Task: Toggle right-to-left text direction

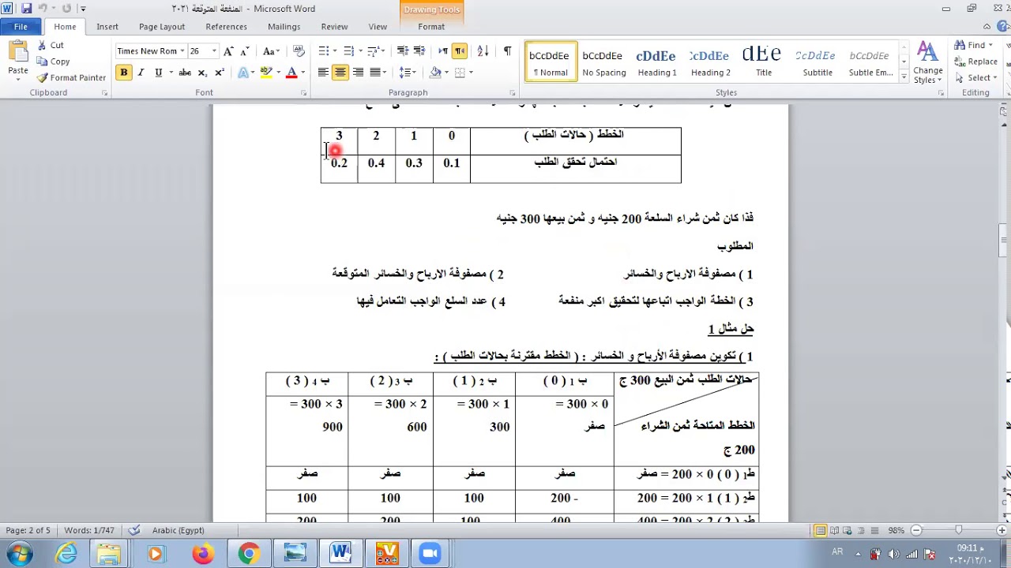Action: (460, 51)
